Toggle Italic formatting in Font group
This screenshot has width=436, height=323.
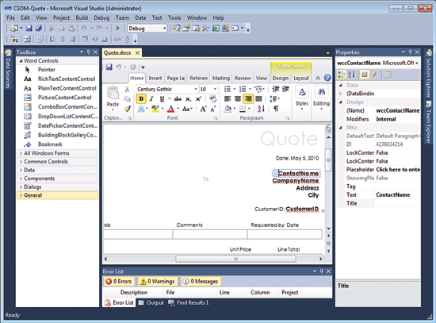151,99
